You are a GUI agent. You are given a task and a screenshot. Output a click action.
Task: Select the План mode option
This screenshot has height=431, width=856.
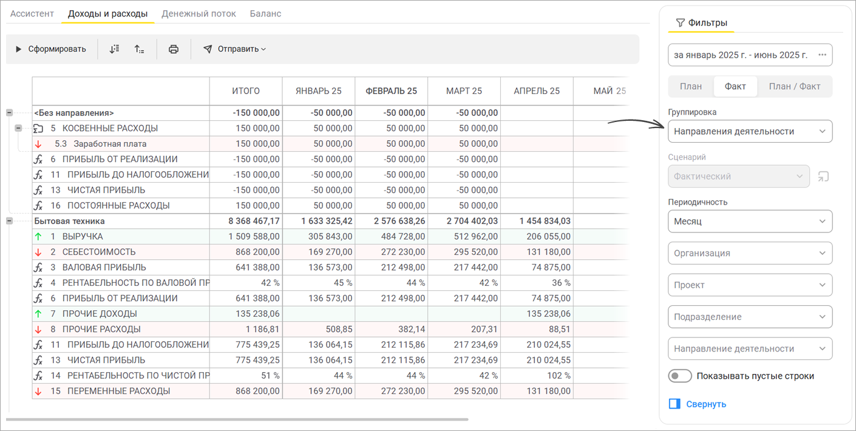click(x=691, y=86)
